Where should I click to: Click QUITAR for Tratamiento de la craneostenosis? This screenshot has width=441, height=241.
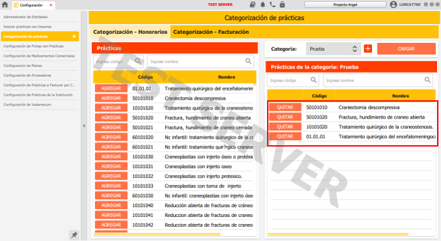click(285, 127)
